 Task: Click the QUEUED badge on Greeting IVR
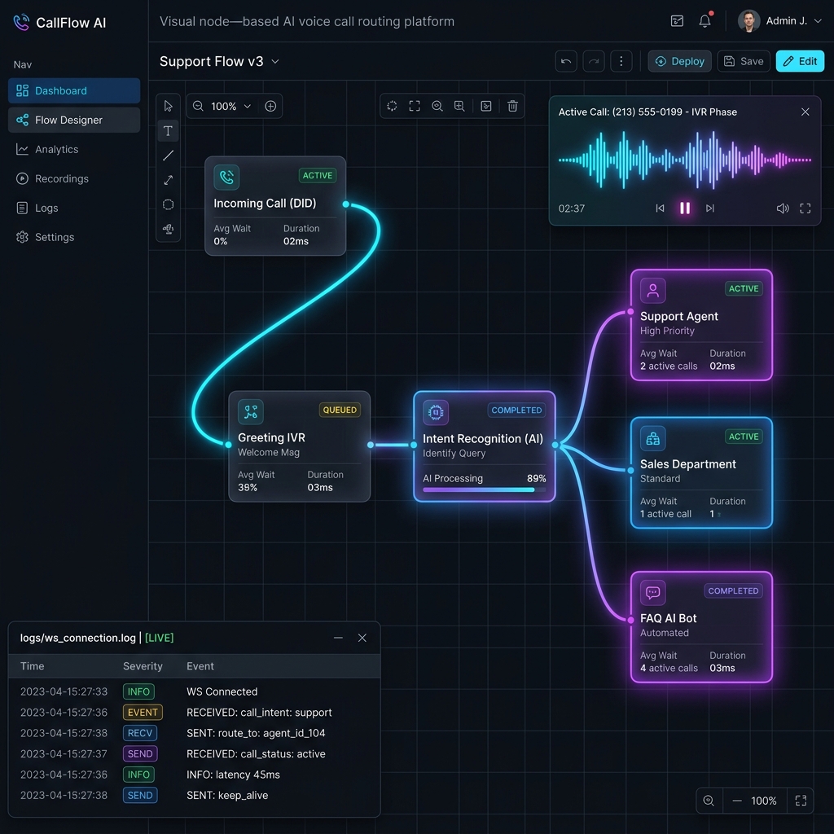click(x=340, y=410)
